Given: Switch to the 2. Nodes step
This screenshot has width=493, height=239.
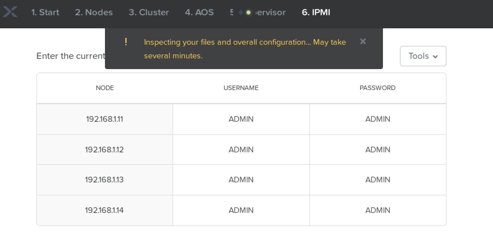Looking at the screenshot, I should click(94, 12).
